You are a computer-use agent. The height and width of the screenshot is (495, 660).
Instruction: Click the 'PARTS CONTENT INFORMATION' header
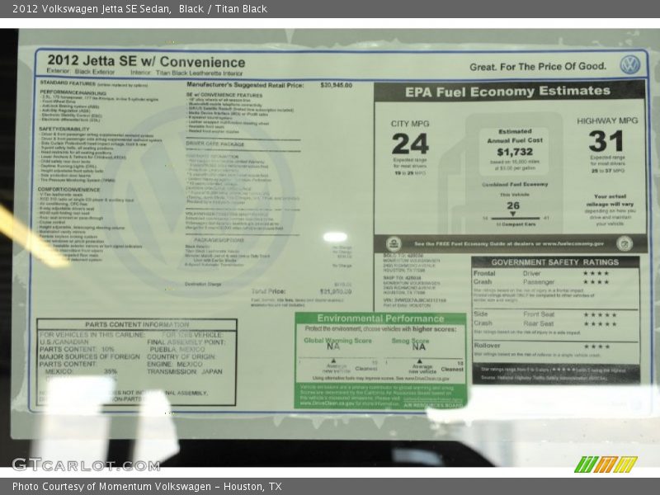pos(137,324)
